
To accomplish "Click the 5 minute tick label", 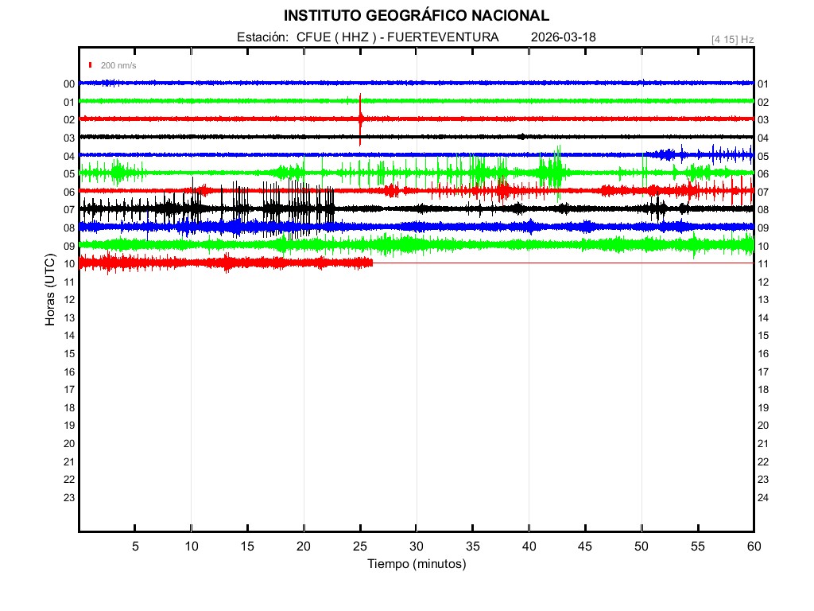I will click(135, 546).
